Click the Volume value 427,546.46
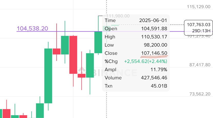This screenshot has width=213, height=118. pyautogui.click(x=154, y=78)
